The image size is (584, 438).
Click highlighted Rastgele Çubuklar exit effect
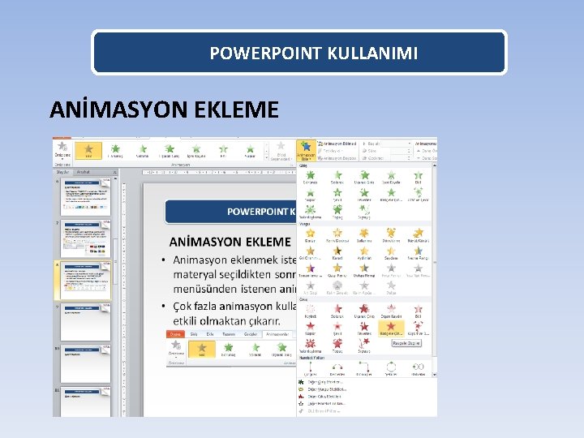pyautogui.click(x=391, y=328)
